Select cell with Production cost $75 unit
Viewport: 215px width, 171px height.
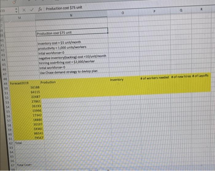click(x=72, y=33)
